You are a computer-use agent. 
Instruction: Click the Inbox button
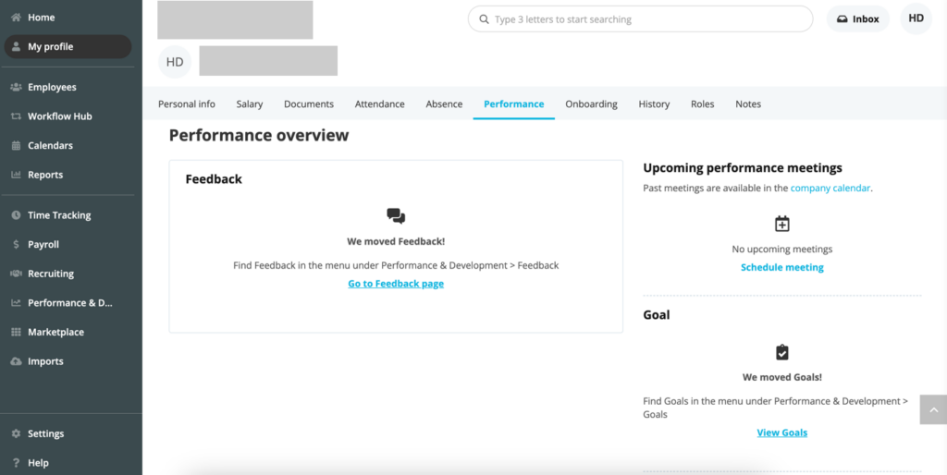pos(857,19)
